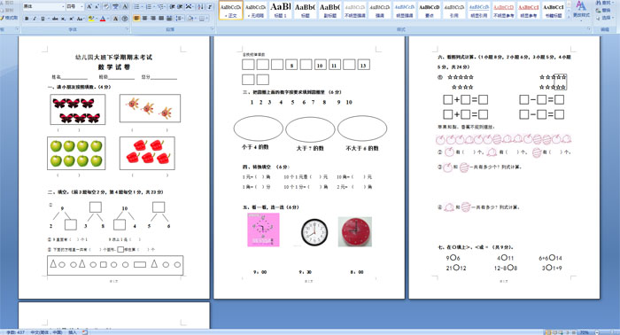This screenshot has height=335, width=620.
Task: Open the font size dropdown
Action: pyautogui.click(x=81, y=7)
